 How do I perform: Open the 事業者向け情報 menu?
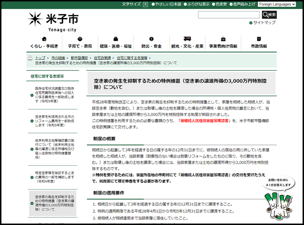click(x=223, y=46)
